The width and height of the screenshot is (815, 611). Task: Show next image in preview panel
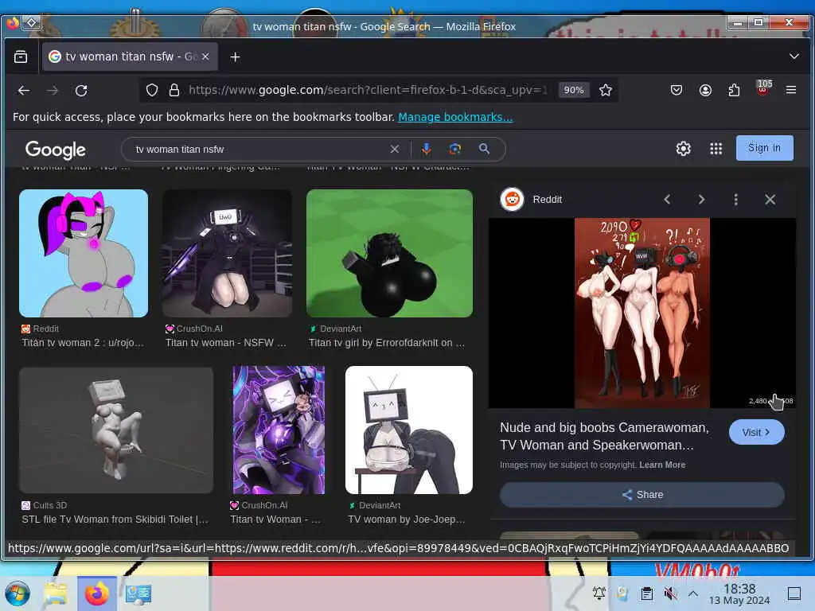click(701, 200)
